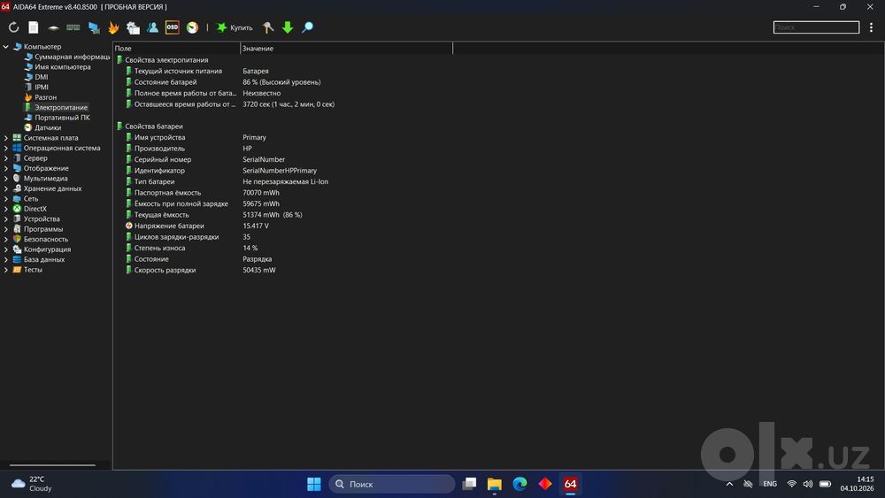Select the Скорость разрядки row
Screen dimensions: 885x498
pyautogui.click(x=282, y=270)
